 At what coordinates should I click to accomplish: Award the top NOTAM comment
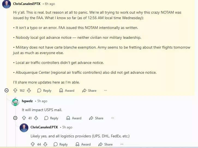click(67, 90)
